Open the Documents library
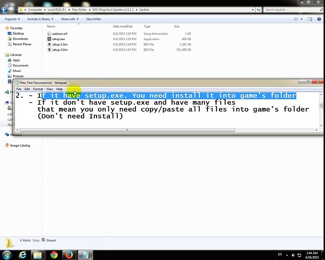Viewport: 325px width, 260px height. (x=21, y=65)
